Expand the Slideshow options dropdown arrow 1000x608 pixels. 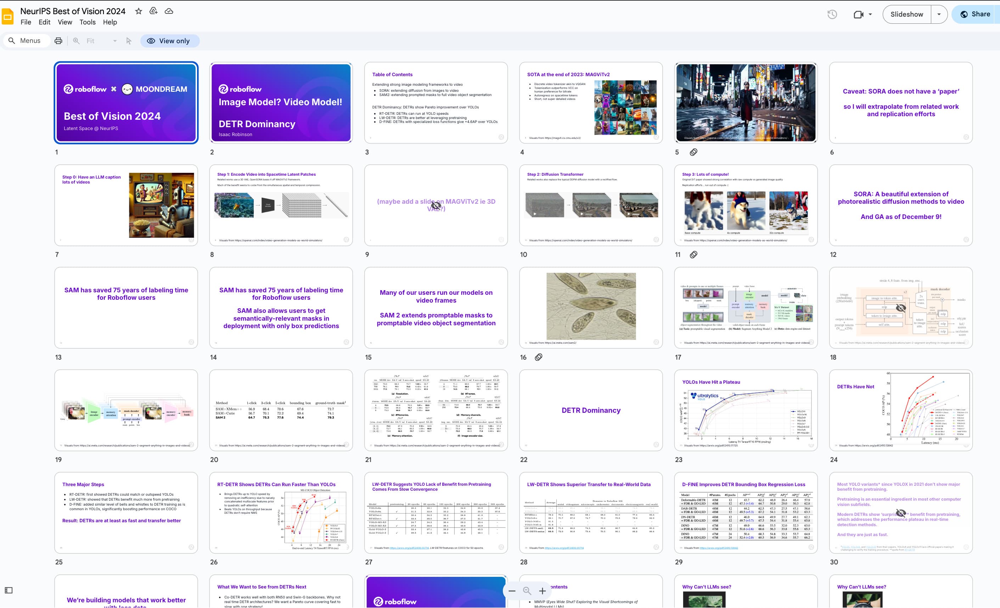[x=939, y=15]
